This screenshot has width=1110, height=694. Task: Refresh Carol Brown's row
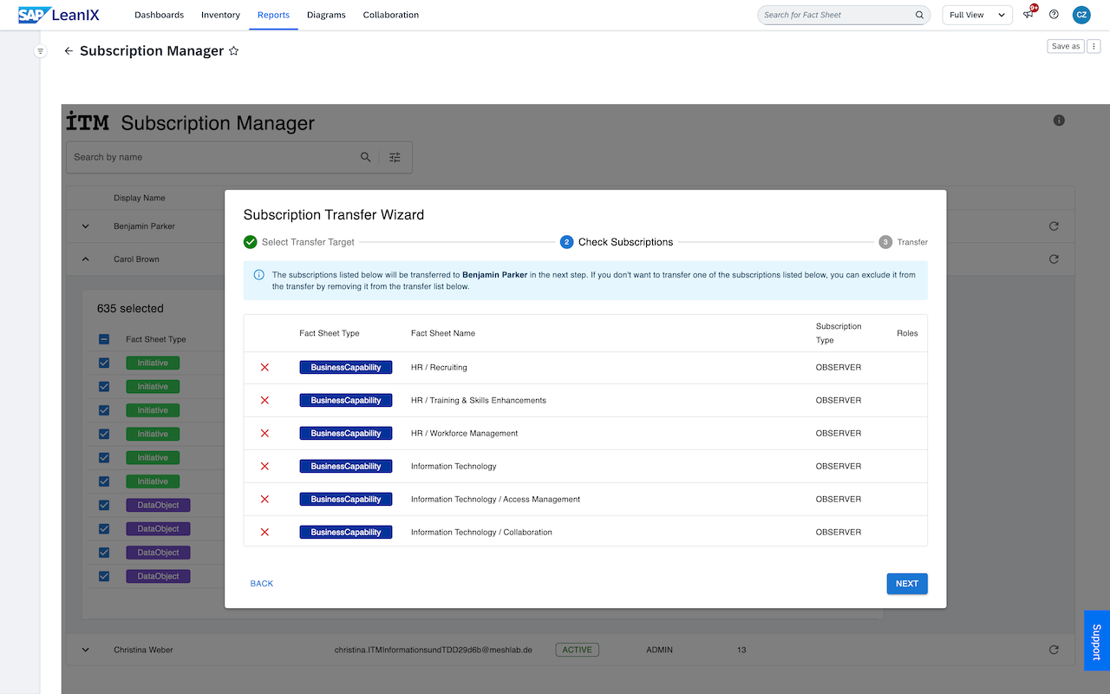pyautogui.click(x=1054, y=259)
